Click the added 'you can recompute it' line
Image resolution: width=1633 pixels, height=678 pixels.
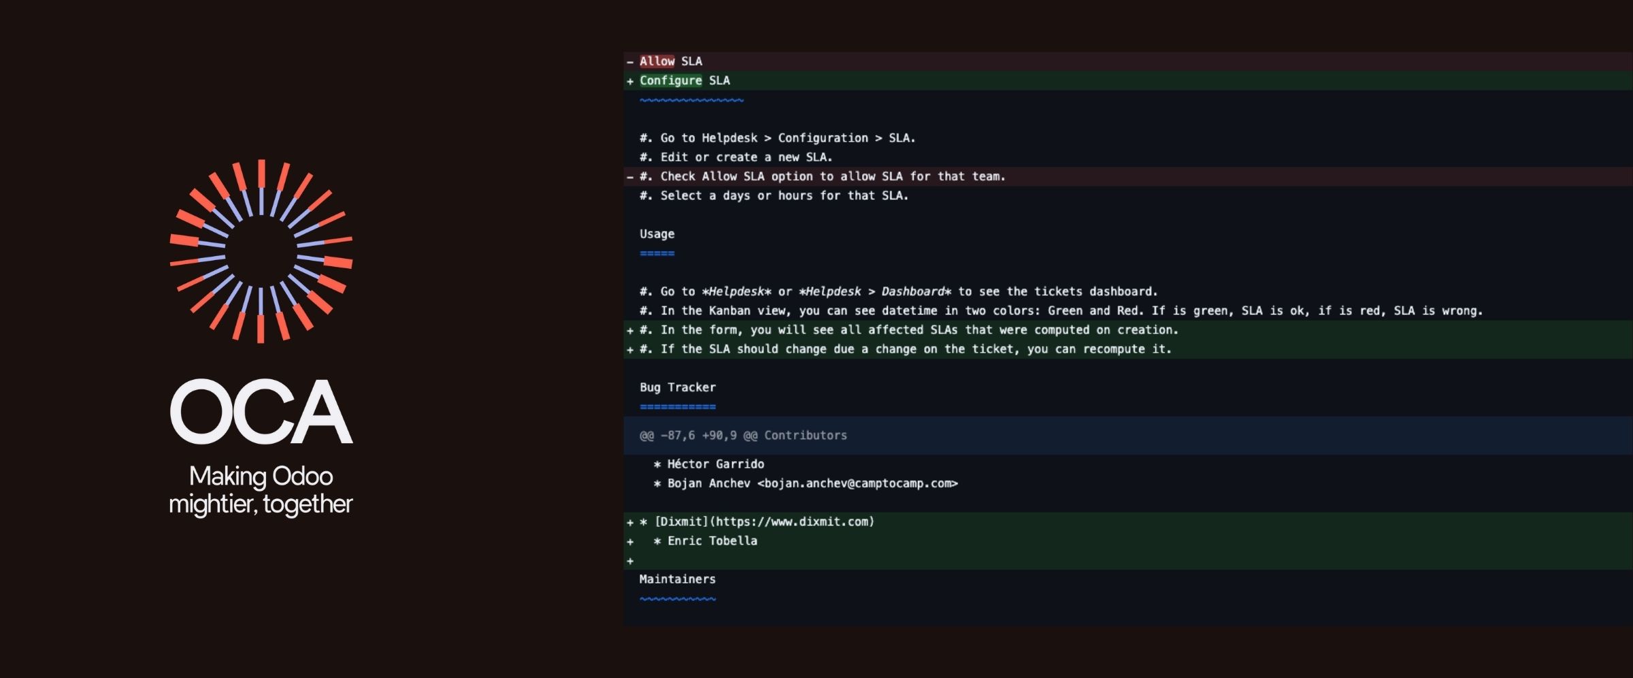coord(1128,349)
